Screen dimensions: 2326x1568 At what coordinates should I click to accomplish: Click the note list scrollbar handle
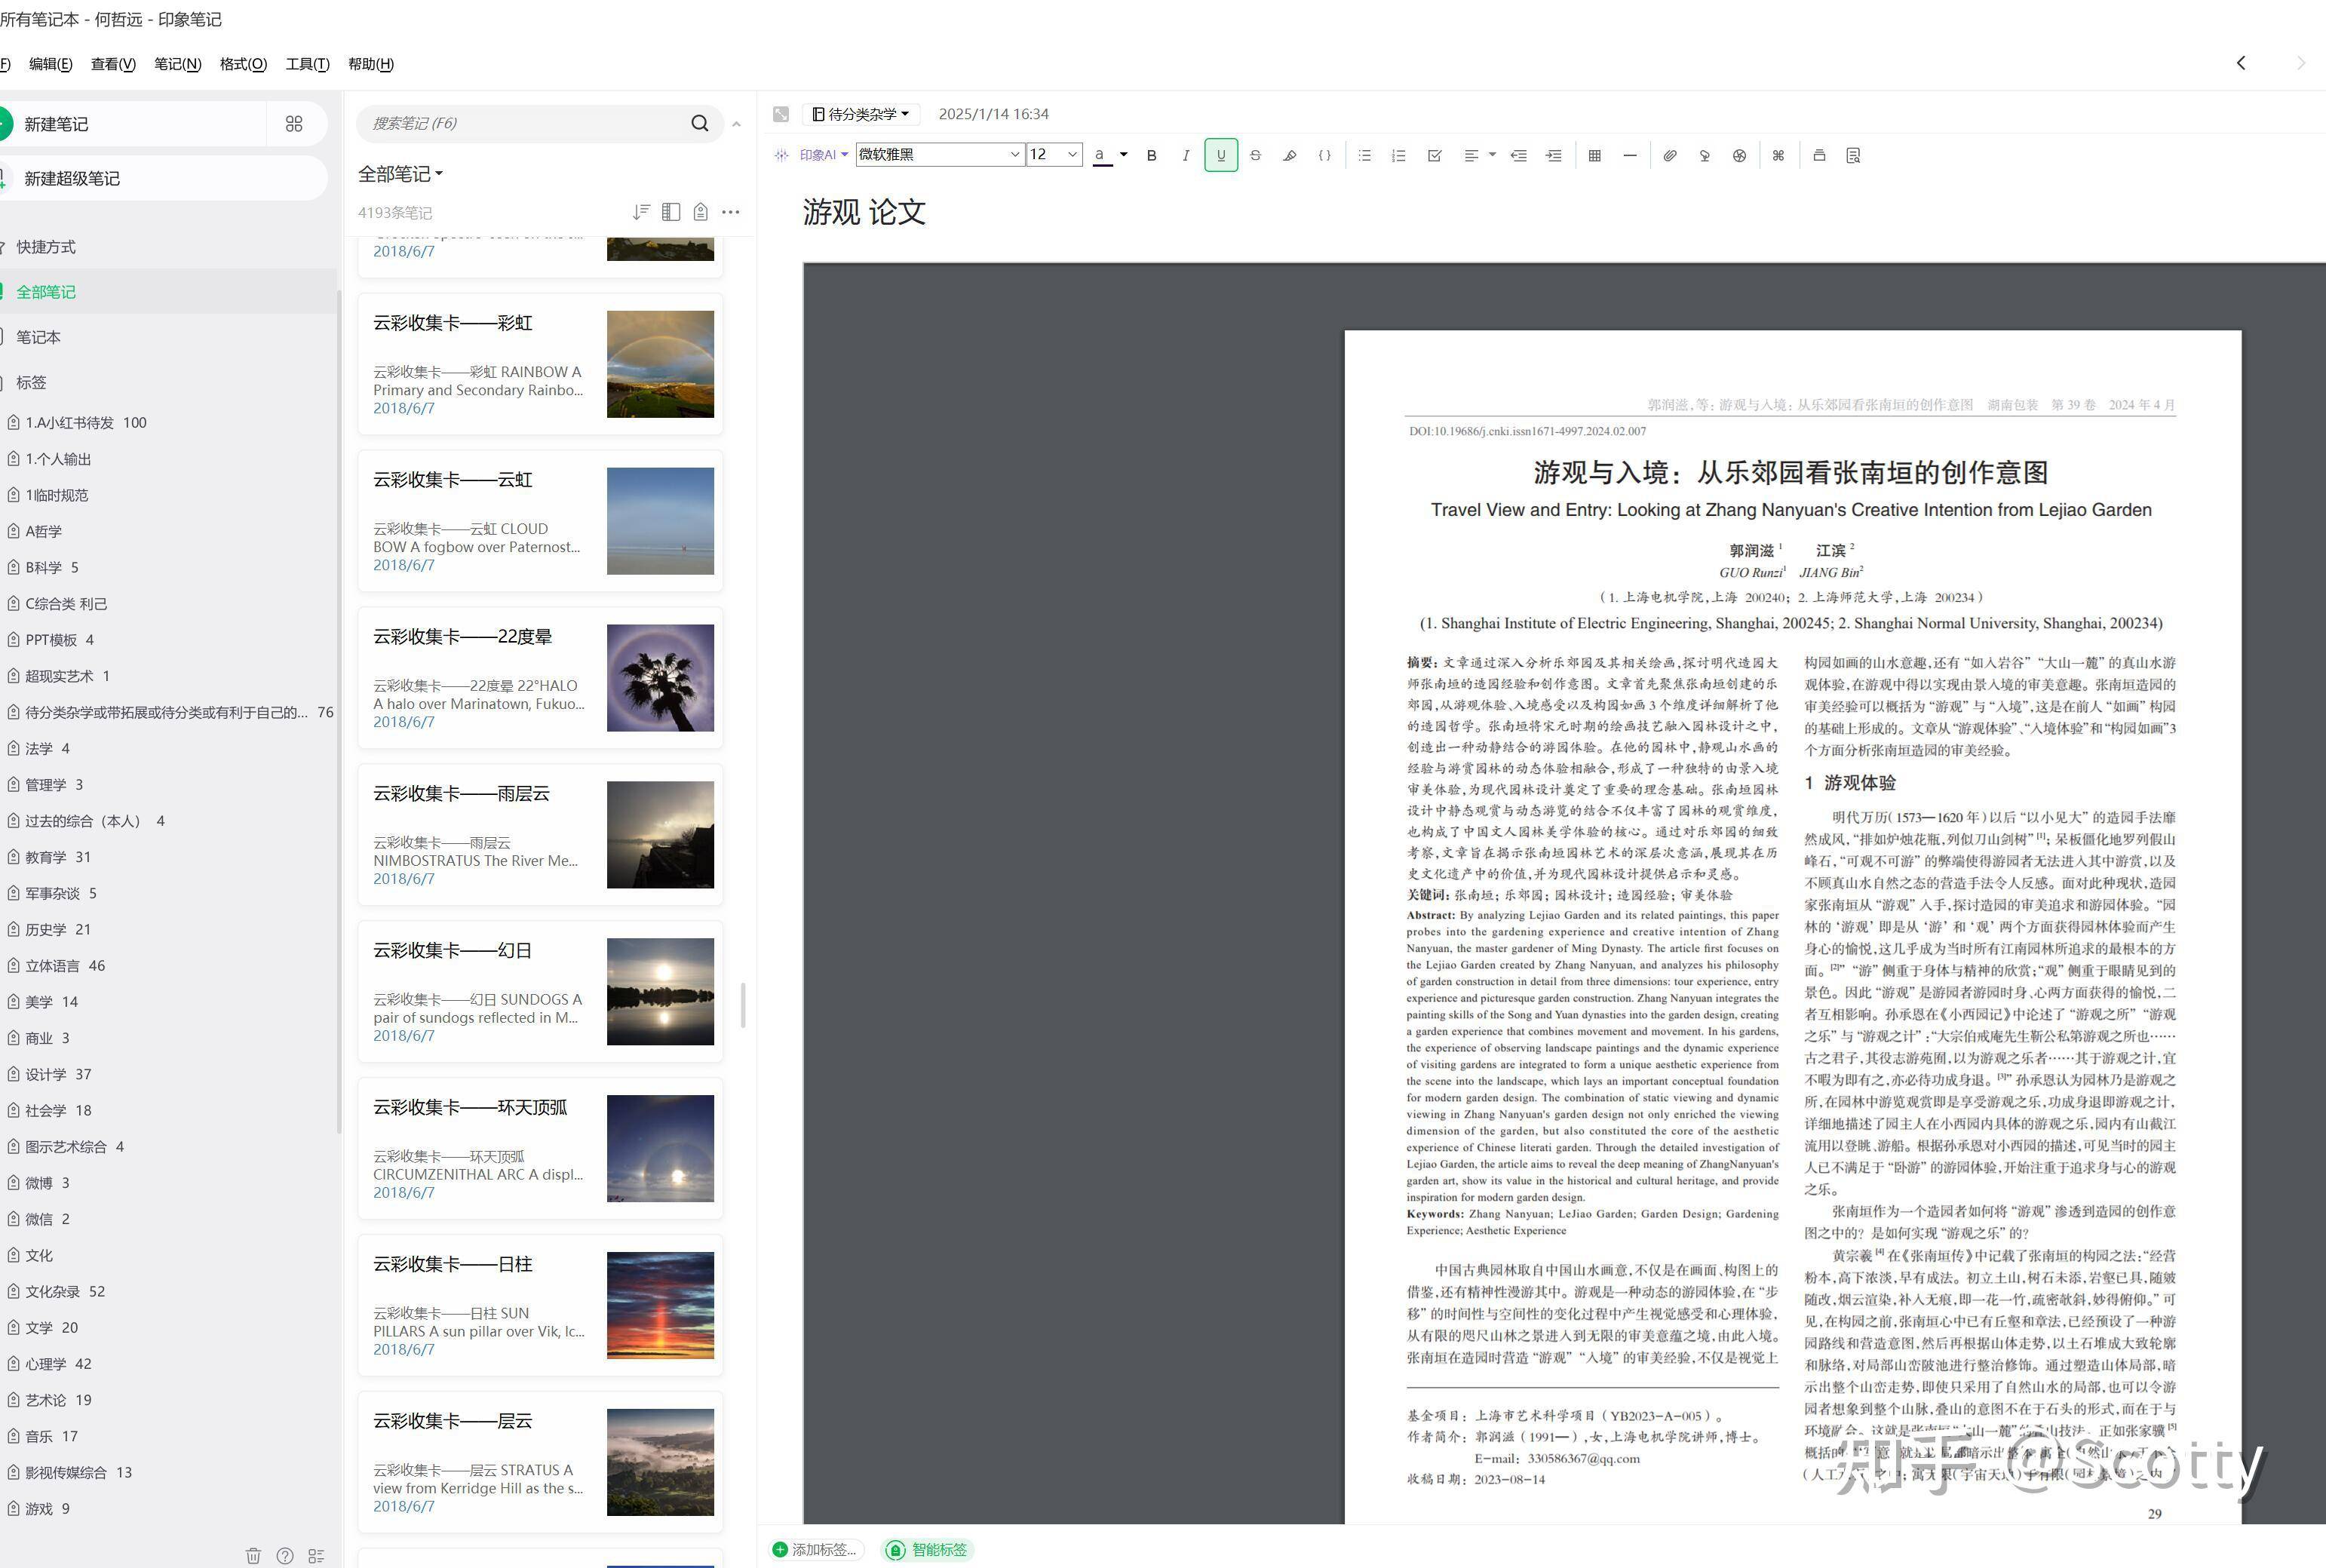[x=743, y=1005]
